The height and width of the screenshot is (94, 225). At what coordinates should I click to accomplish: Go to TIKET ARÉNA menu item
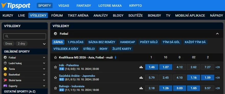coord(78,16)
